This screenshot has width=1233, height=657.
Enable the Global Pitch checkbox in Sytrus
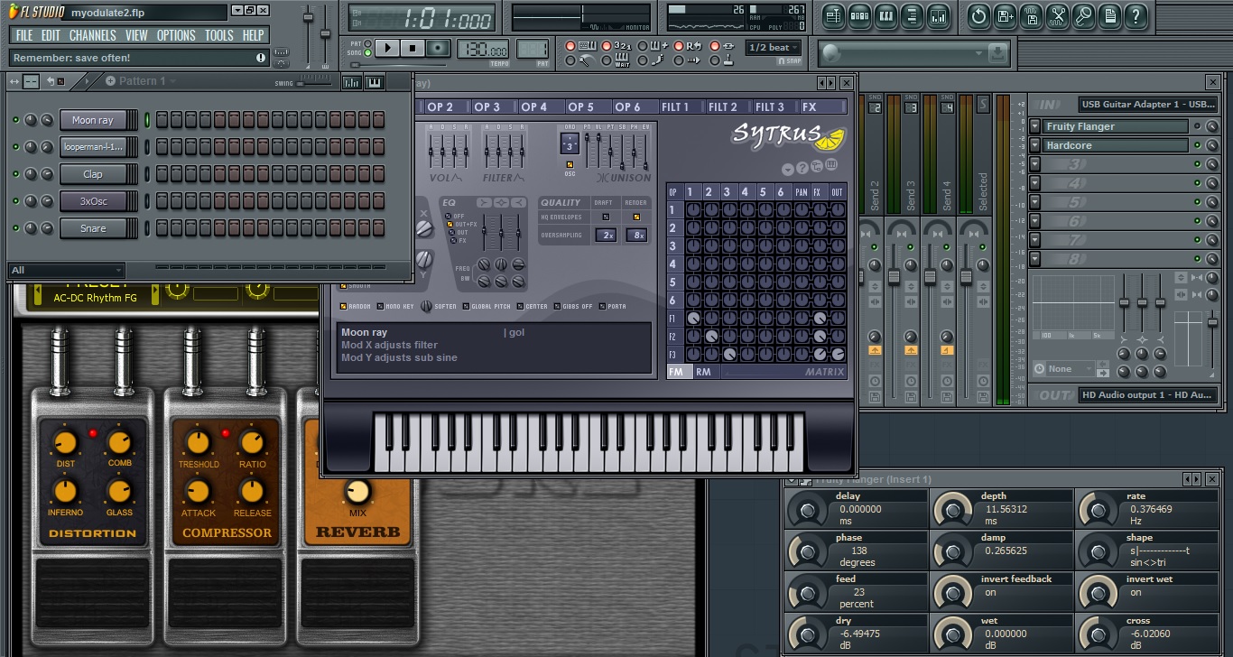point(466,307)
